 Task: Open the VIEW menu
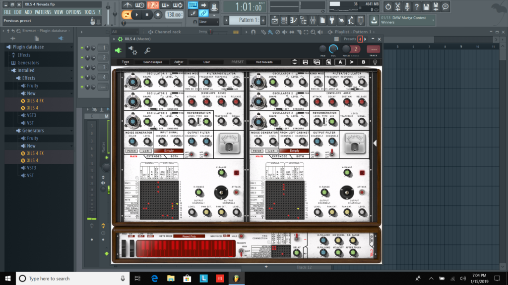pos(59,12)
